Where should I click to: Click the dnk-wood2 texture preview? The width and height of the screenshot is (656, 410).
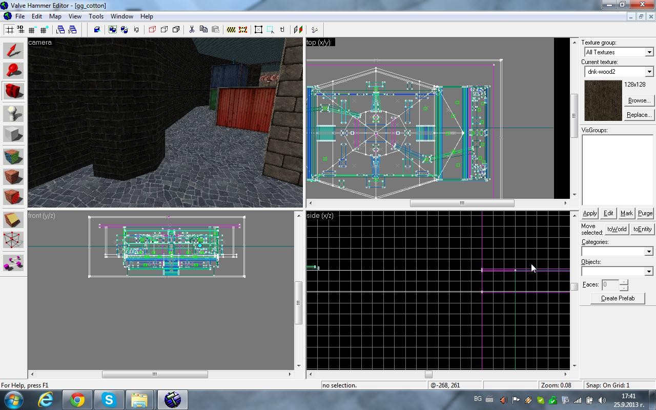tap(603, 100)
